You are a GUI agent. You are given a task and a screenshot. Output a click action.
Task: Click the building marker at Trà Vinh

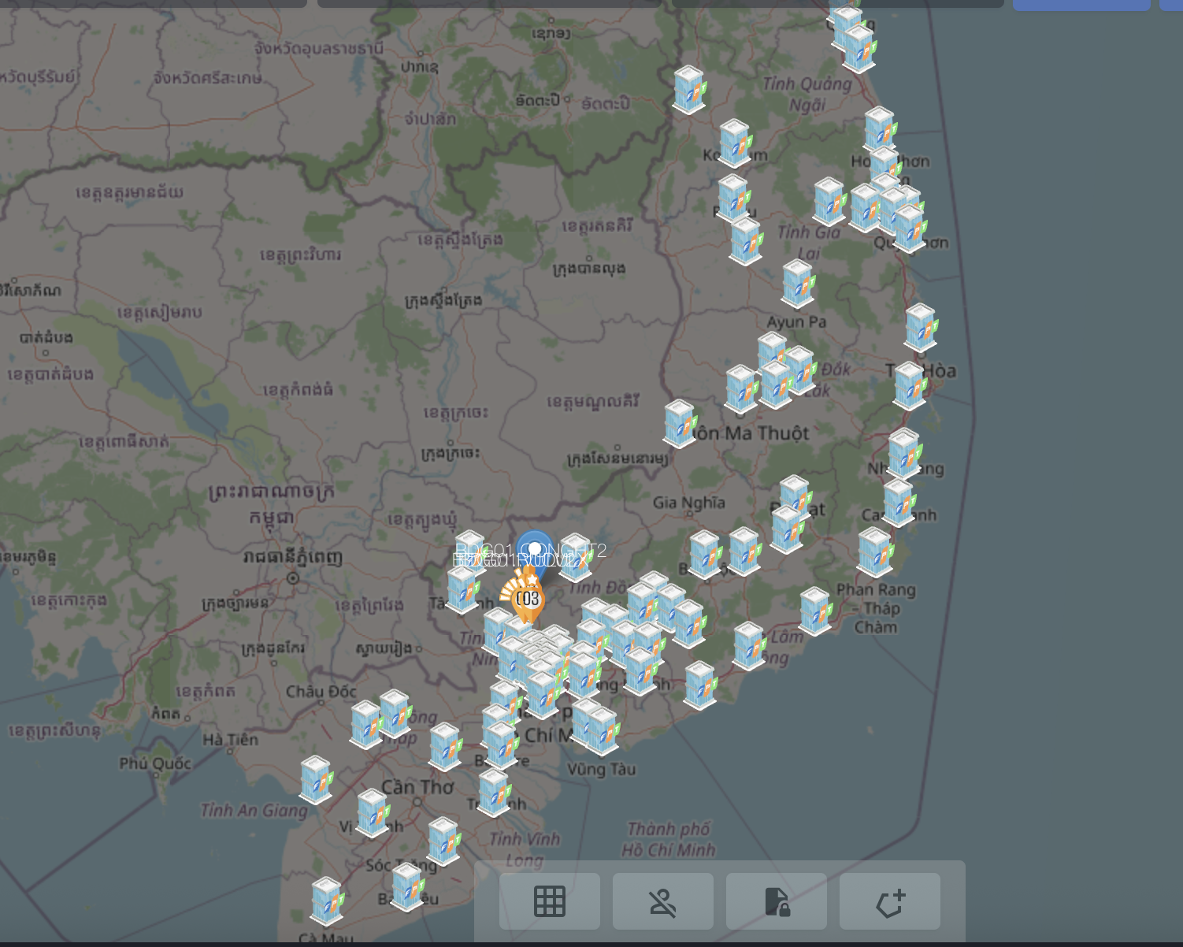click(493, 792)
